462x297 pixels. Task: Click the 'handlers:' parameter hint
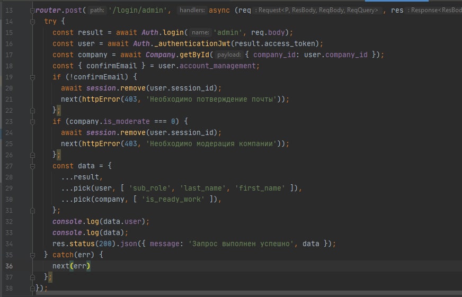pos(192,10)
